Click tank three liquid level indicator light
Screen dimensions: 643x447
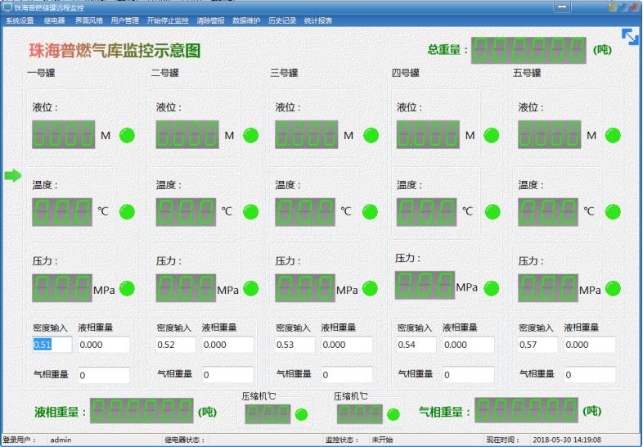click(x=371, y=135)
